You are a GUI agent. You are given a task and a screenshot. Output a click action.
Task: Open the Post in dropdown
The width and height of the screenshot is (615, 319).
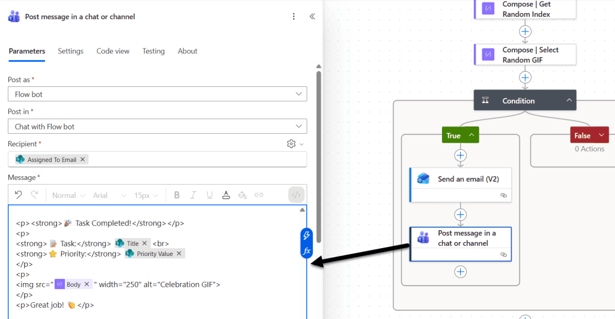click(157, 127)
